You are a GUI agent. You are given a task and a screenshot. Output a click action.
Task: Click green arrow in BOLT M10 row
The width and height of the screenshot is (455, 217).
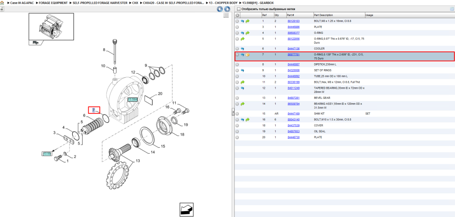click(x=248, y=119)
